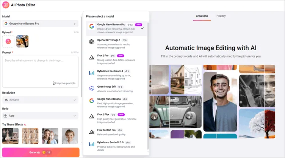285x158 pixels.
Task: Select the second effect thumbnail with photo grid
Action: 30,136
